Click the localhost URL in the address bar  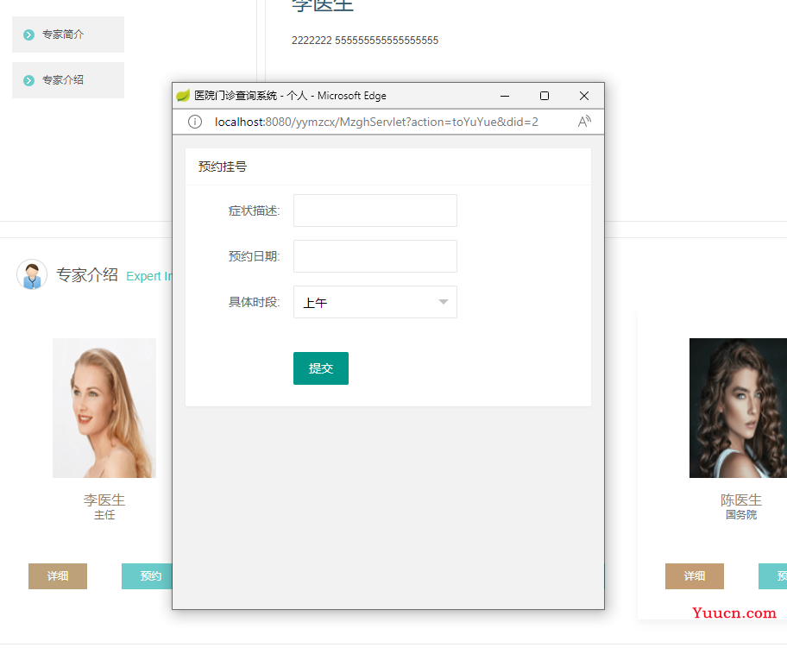point(376,122)
